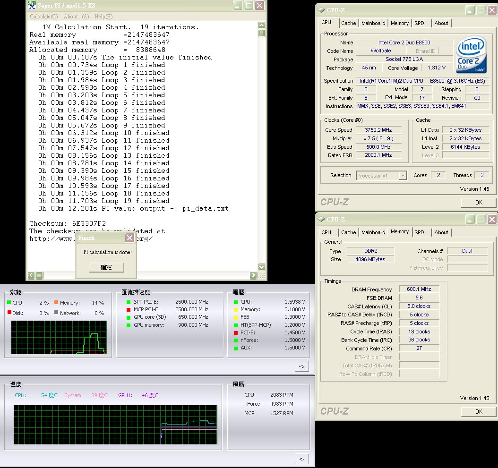Open SPD tab in lower CPU-Z window
The image size is (498, 468).
[x=419, y=232]
